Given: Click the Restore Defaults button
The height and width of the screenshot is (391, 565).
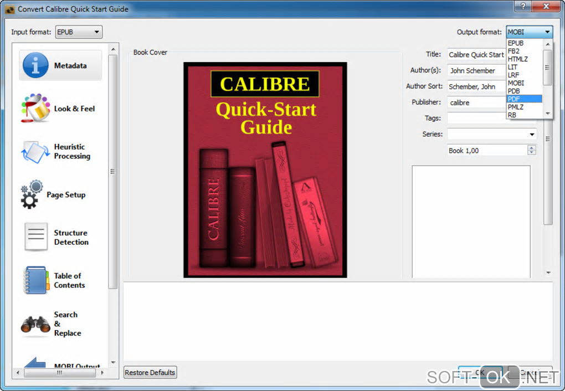Looking at the screenshot, I should (x=150, y=372).
